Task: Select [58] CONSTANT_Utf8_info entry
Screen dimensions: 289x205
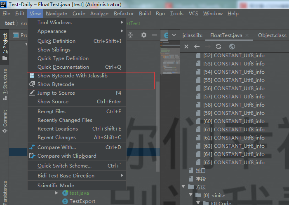Action: (x=234, y=105)
